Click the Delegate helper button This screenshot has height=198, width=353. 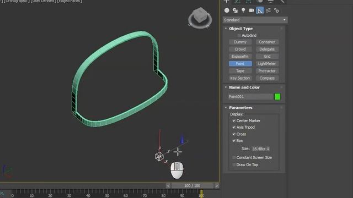coord(267,49)
